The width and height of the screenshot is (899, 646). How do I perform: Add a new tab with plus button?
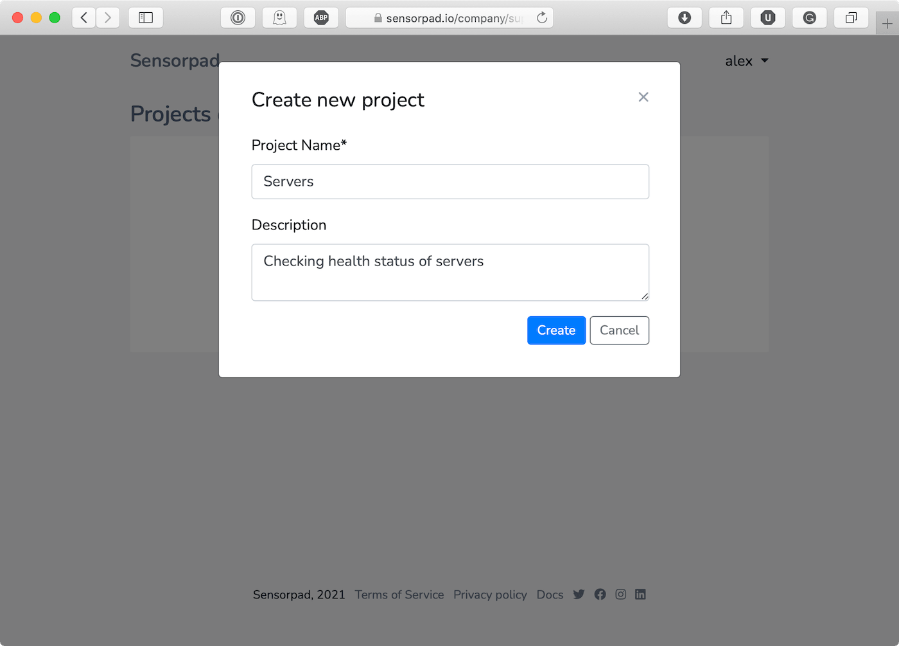click(887, 24)
